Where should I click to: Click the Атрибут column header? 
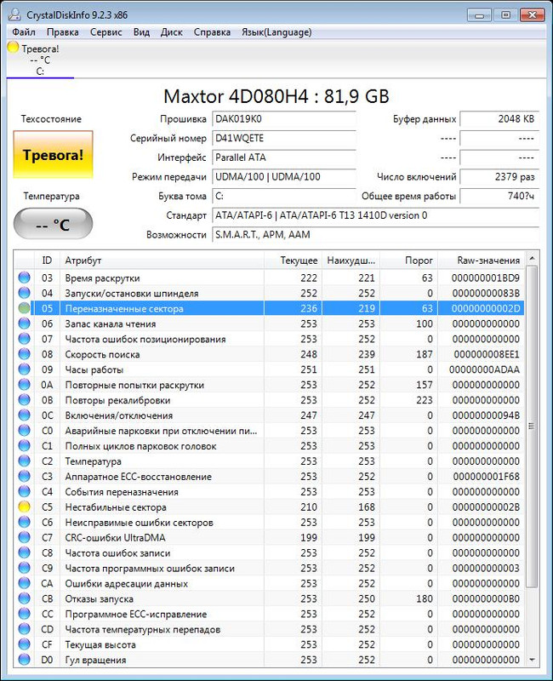pyautogui.click(x=162, y=260)
